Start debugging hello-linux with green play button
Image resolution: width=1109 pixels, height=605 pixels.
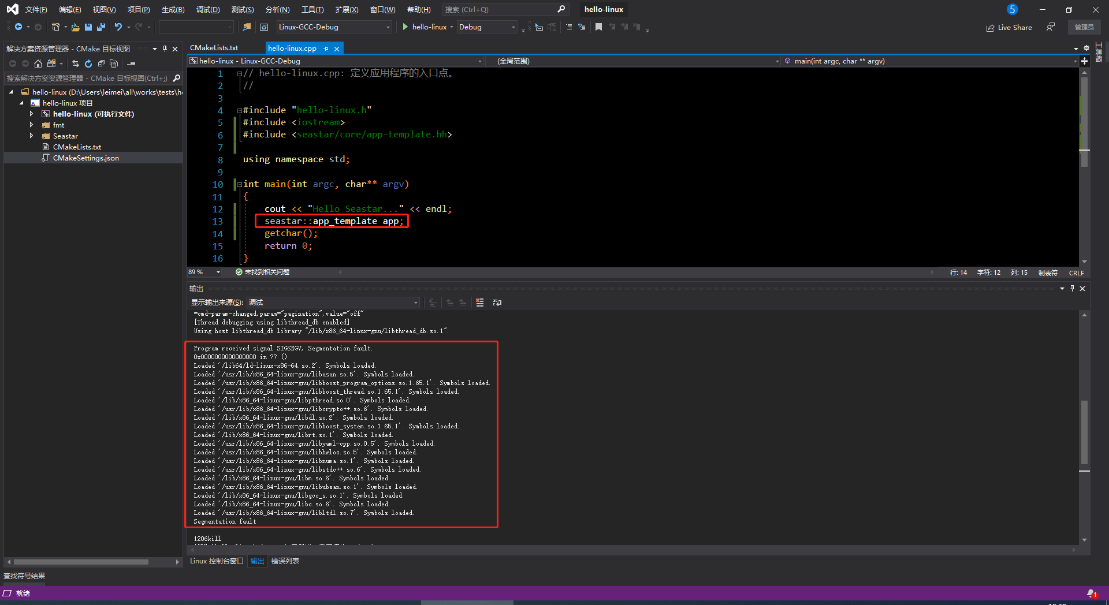405,27
